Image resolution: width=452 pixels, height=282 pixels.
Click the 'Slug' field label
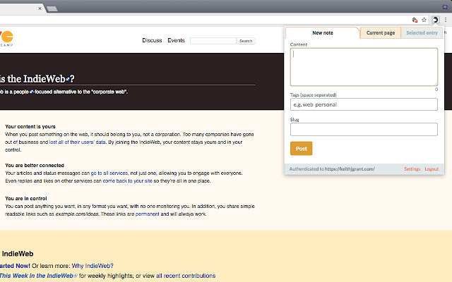pyautogui.click(x=295, y=119)
